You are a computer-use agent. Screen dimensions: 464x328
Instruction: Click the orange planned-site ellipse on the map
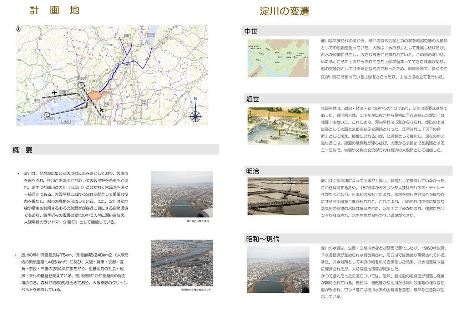coord(94,95)
